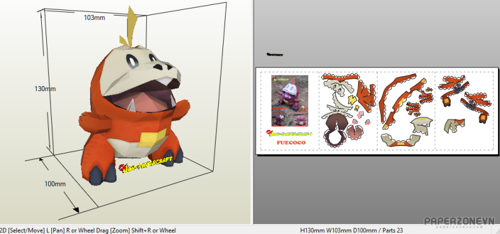The image size is (500, 234).
Task: Click the status bar dimensions and parts count
Action: pos(351,230)
